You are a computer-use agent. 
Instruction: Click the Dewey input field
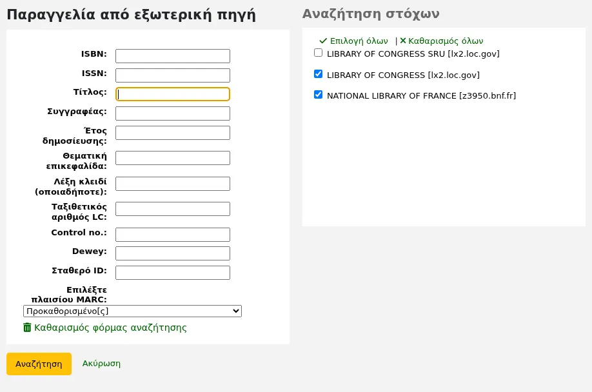[173, 253]
